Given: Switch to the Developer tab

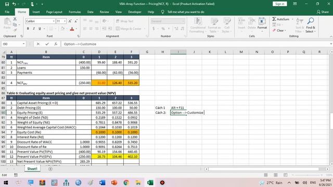Looking at the screenshot, I should pyautogui.click(x=135, y=12).
